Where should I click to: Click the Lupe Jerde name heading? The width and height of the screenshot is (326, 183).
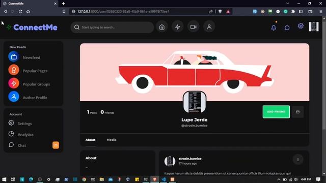[194, 120]
